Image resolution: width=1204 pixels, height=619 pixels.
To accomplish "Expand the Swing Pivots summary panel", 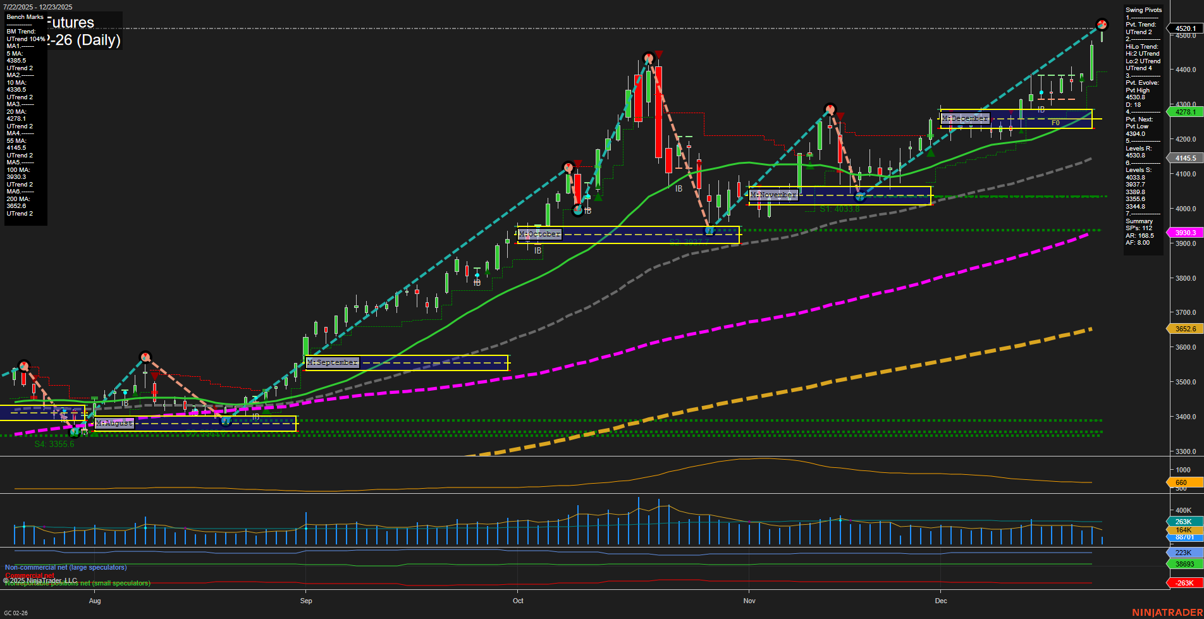I will [1143, 10].
